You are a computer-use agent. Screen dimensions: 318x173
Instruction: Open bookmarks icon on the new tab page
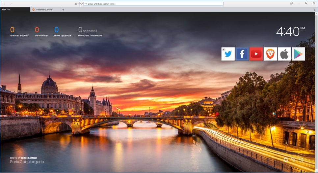point(293,160)
